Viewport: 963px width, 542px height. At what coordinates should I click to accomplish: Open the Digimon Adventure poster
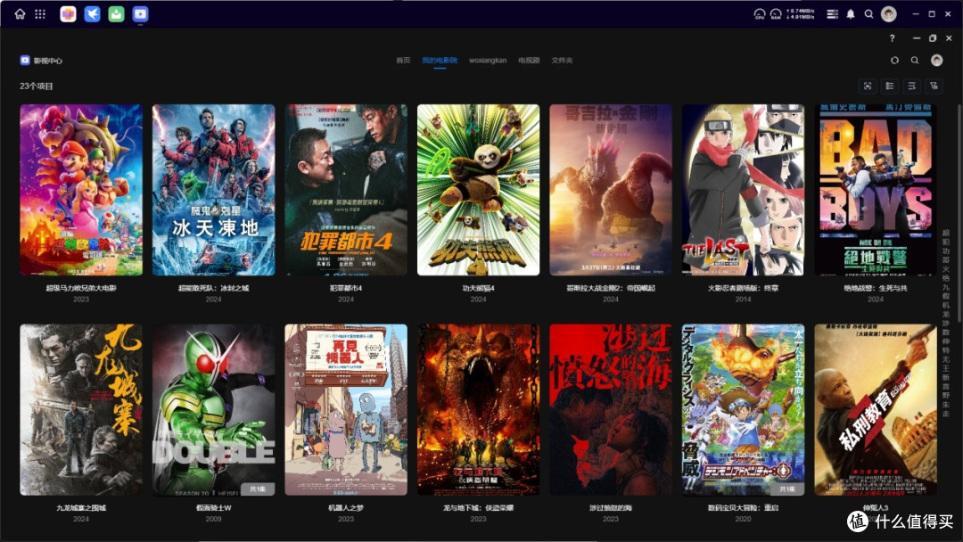pyautogui.click(x=743, y=409)
